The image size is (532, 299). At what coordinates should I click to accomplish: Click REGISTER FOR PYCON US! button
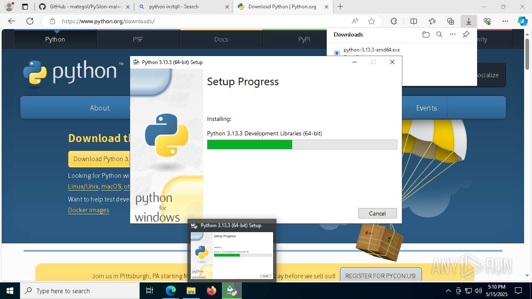coord(380,276)
